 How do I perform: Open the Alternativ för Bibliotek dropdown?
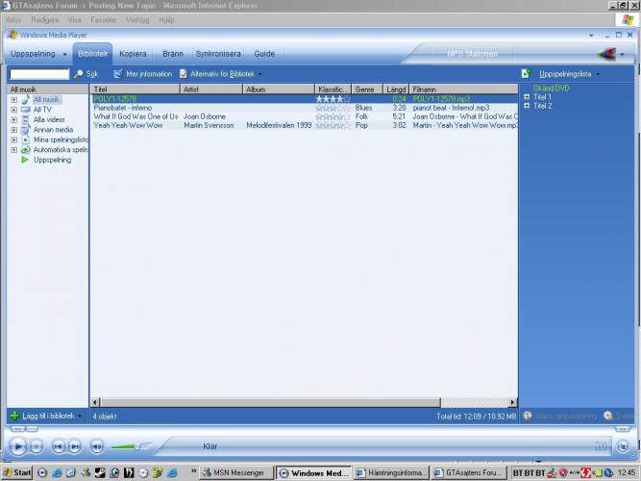point(221,74)
